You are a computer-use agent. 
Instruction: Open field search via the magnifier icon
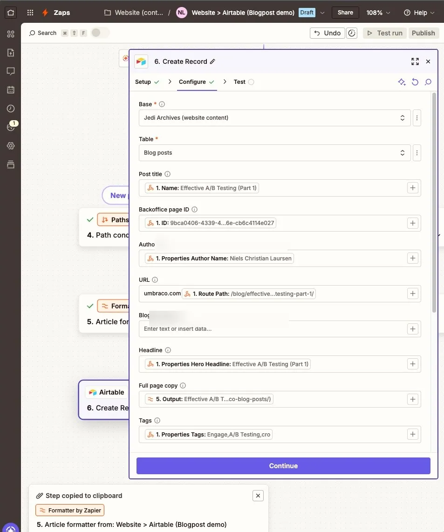pos(428,82)
